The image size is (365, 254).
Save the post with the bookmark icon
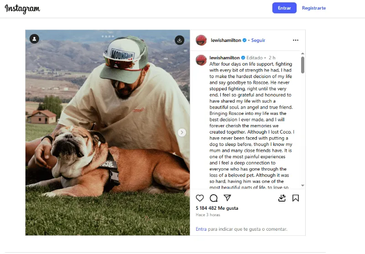pos(296,198)
